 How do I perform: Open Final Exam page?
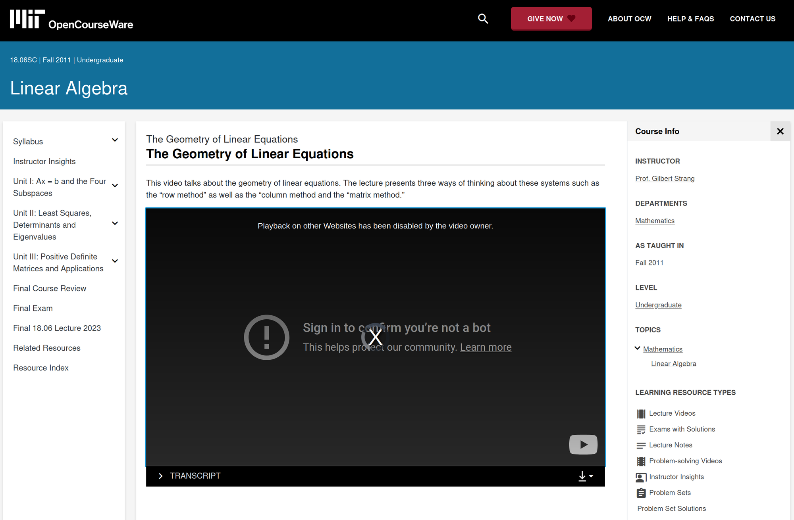pyautogui.click(x=33, y=308)
